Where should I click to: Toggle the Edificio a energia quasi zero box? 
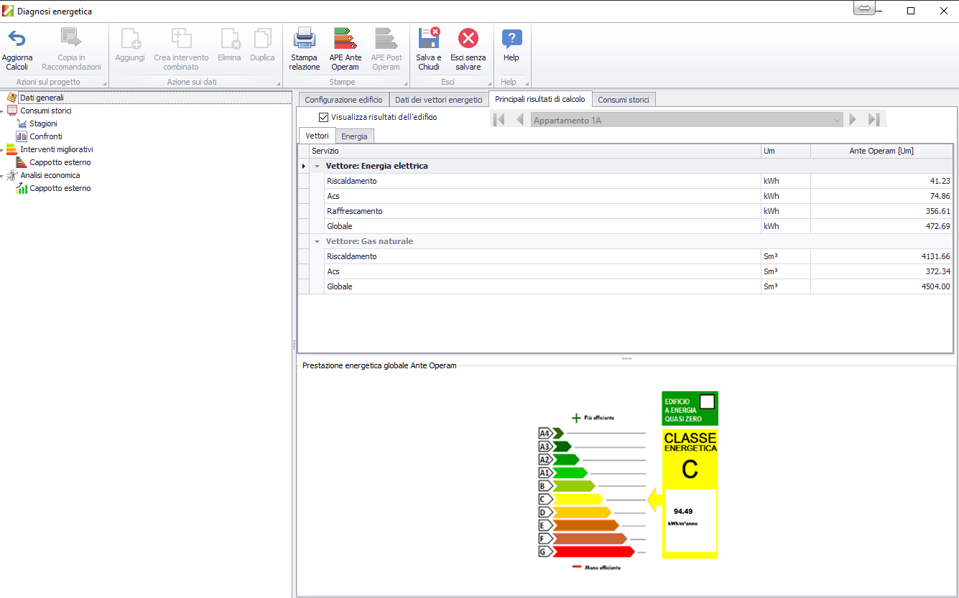coord(707,402)
